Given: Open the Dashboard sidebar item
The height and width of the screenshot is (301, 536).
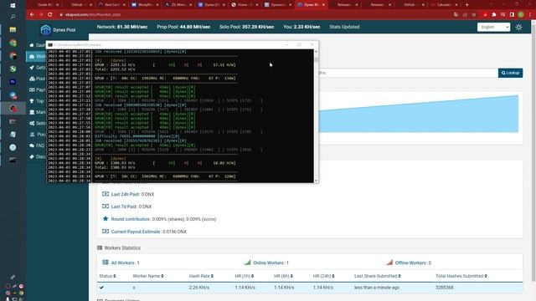Looking at the screenshot, I should tap(37, 45).
